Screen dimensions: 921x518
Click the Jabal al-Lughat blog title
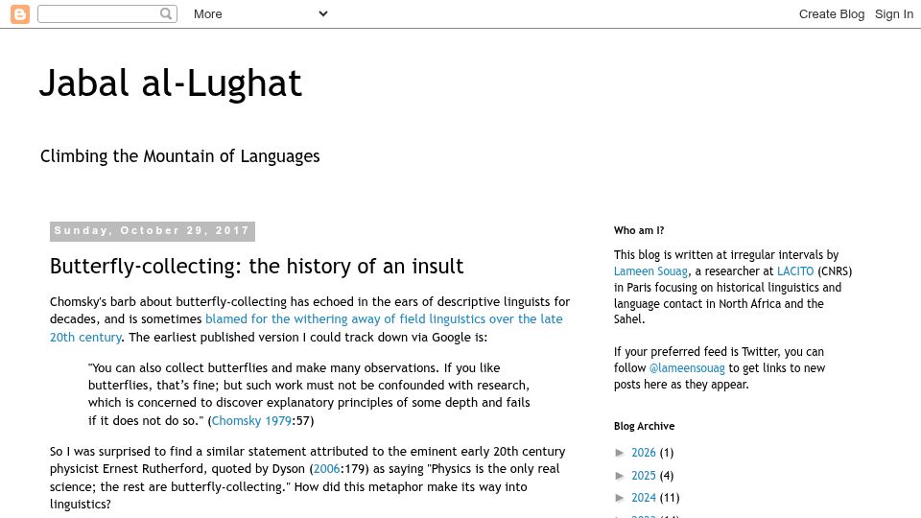click(171, 83)
